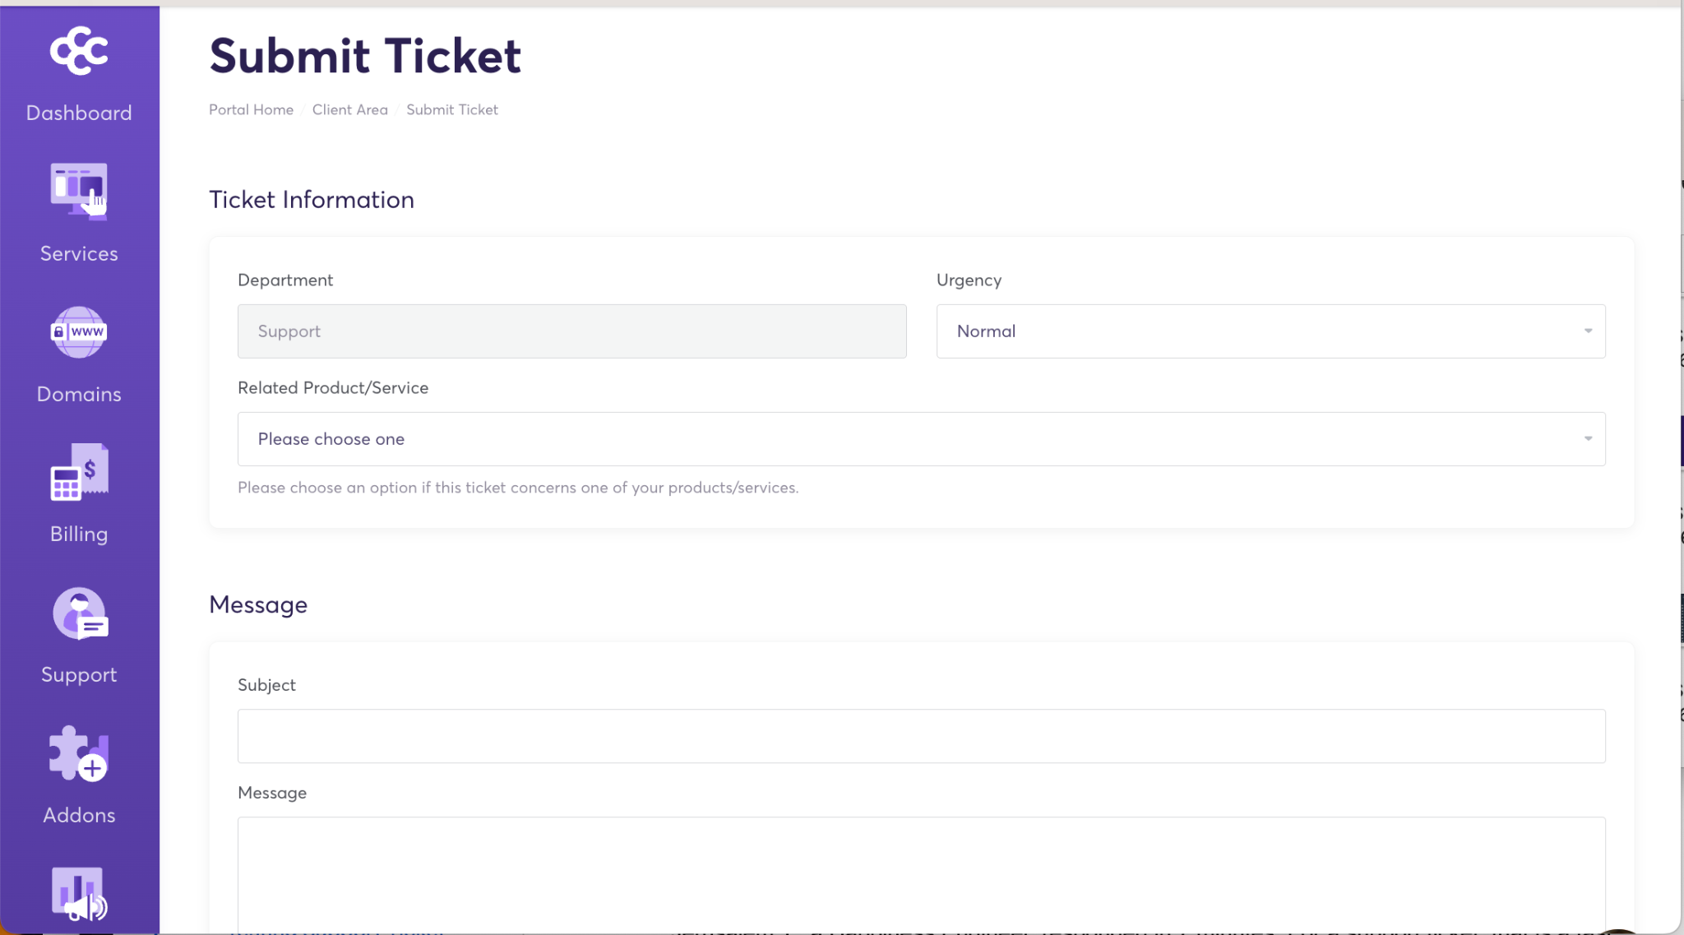1684x935 pixels.
Task: Click the disabled Department Support field
Action: pos(571,331)
